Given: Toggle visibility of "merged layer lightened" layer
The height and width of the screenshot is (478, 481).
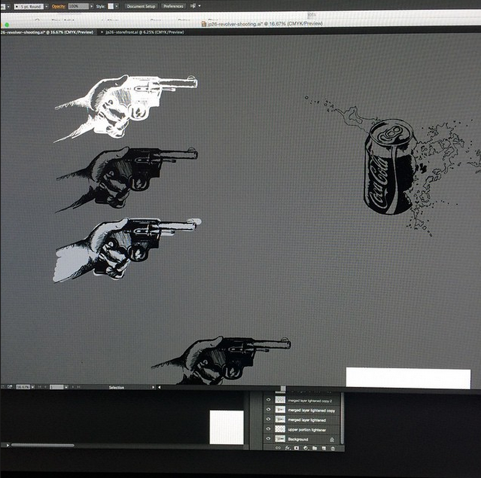Looking at the screenshot, I should (x=269, y=420).
